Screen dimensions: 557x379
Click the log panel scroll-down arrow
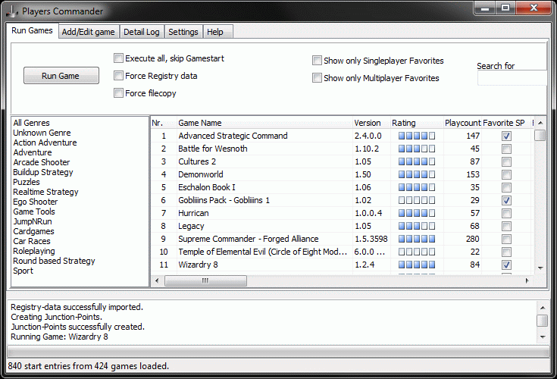[x=543, y=337]
